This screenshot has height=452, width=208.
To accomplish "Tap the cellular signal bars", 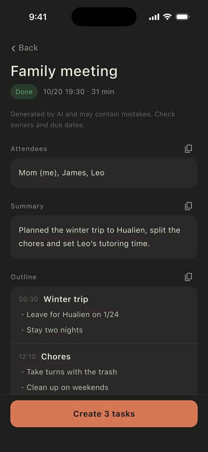I will point(154,17).
